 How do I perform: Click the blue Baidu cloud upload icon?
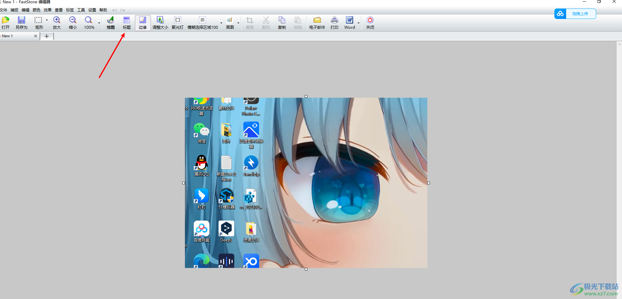pos(560,14)
